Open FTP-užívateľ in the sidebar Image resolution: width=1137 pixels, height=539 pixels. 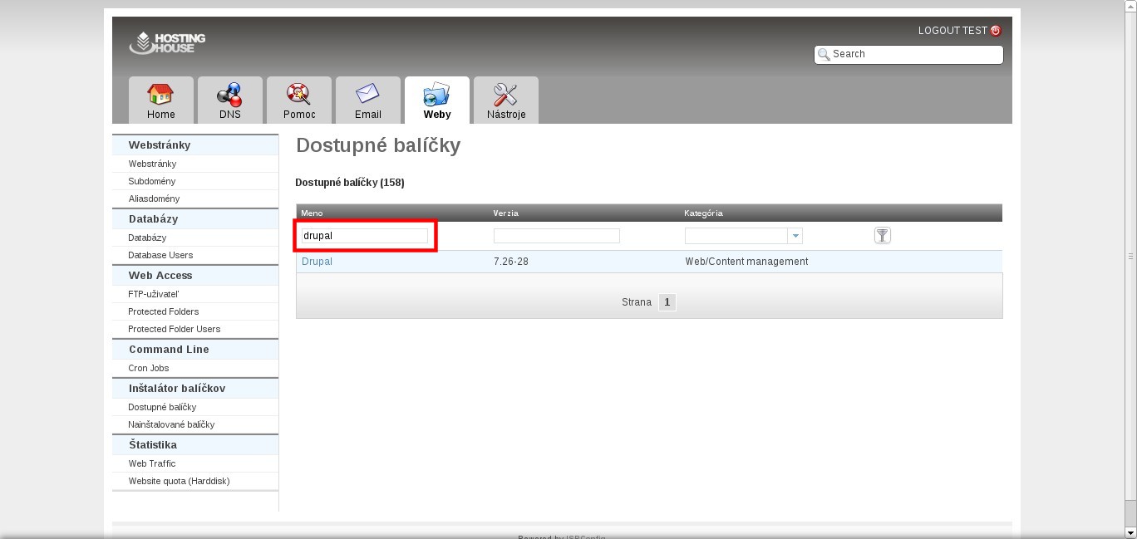point(154,294)
